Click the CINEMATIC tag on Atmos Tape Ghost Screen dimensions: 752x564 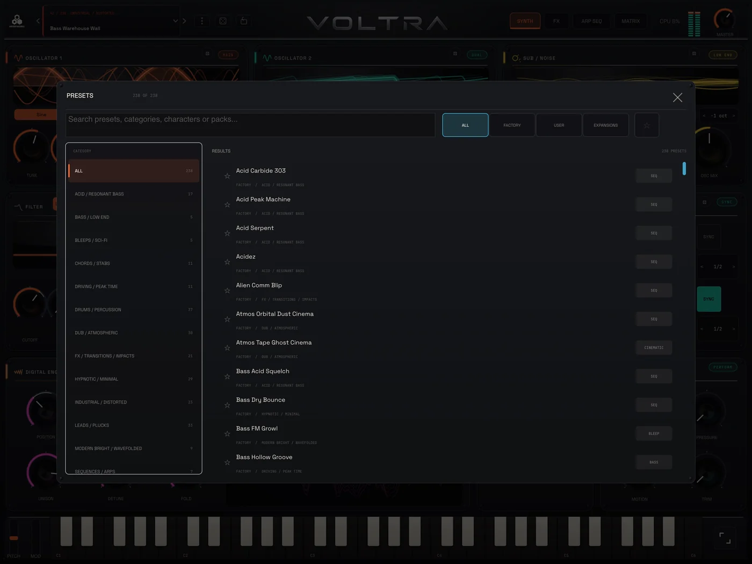pyautogui.click(x=654, y=348)
